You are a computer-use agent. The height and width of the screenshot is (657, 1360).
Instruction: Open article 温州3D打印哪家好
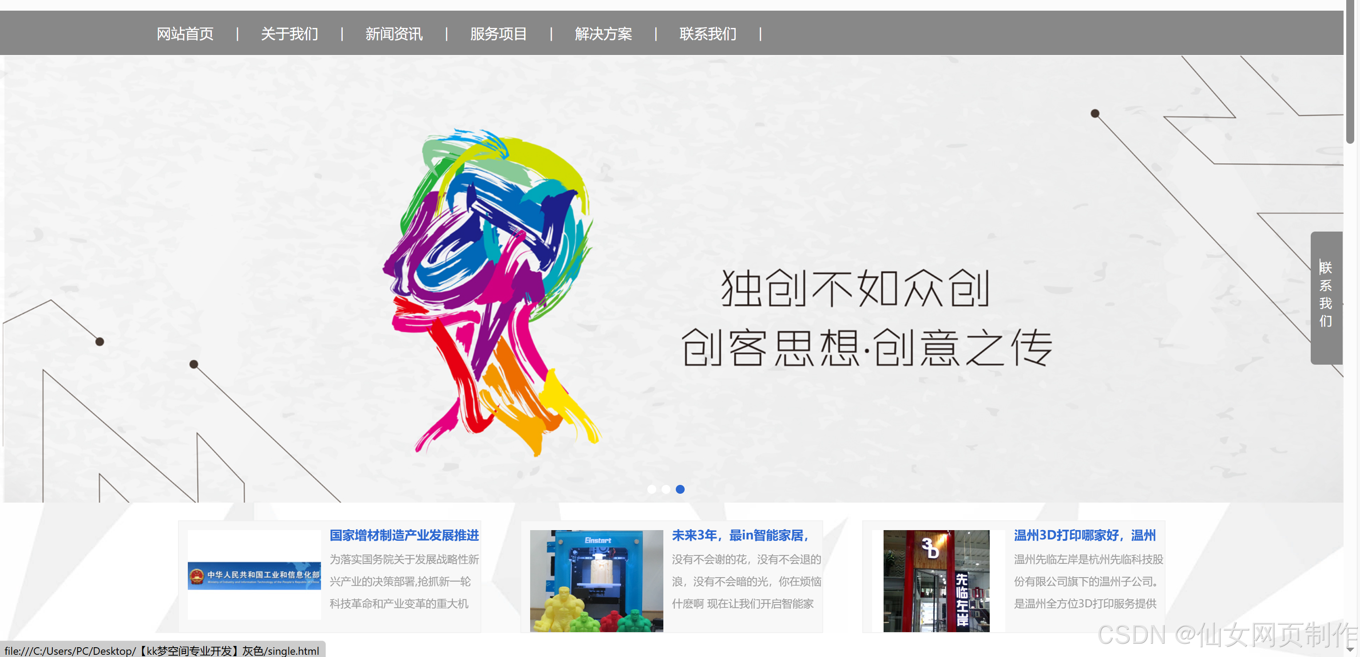point(1084,535)
